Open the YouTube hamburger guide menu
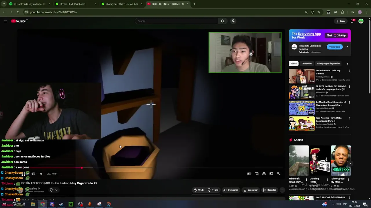 click(x=5, y=21)
